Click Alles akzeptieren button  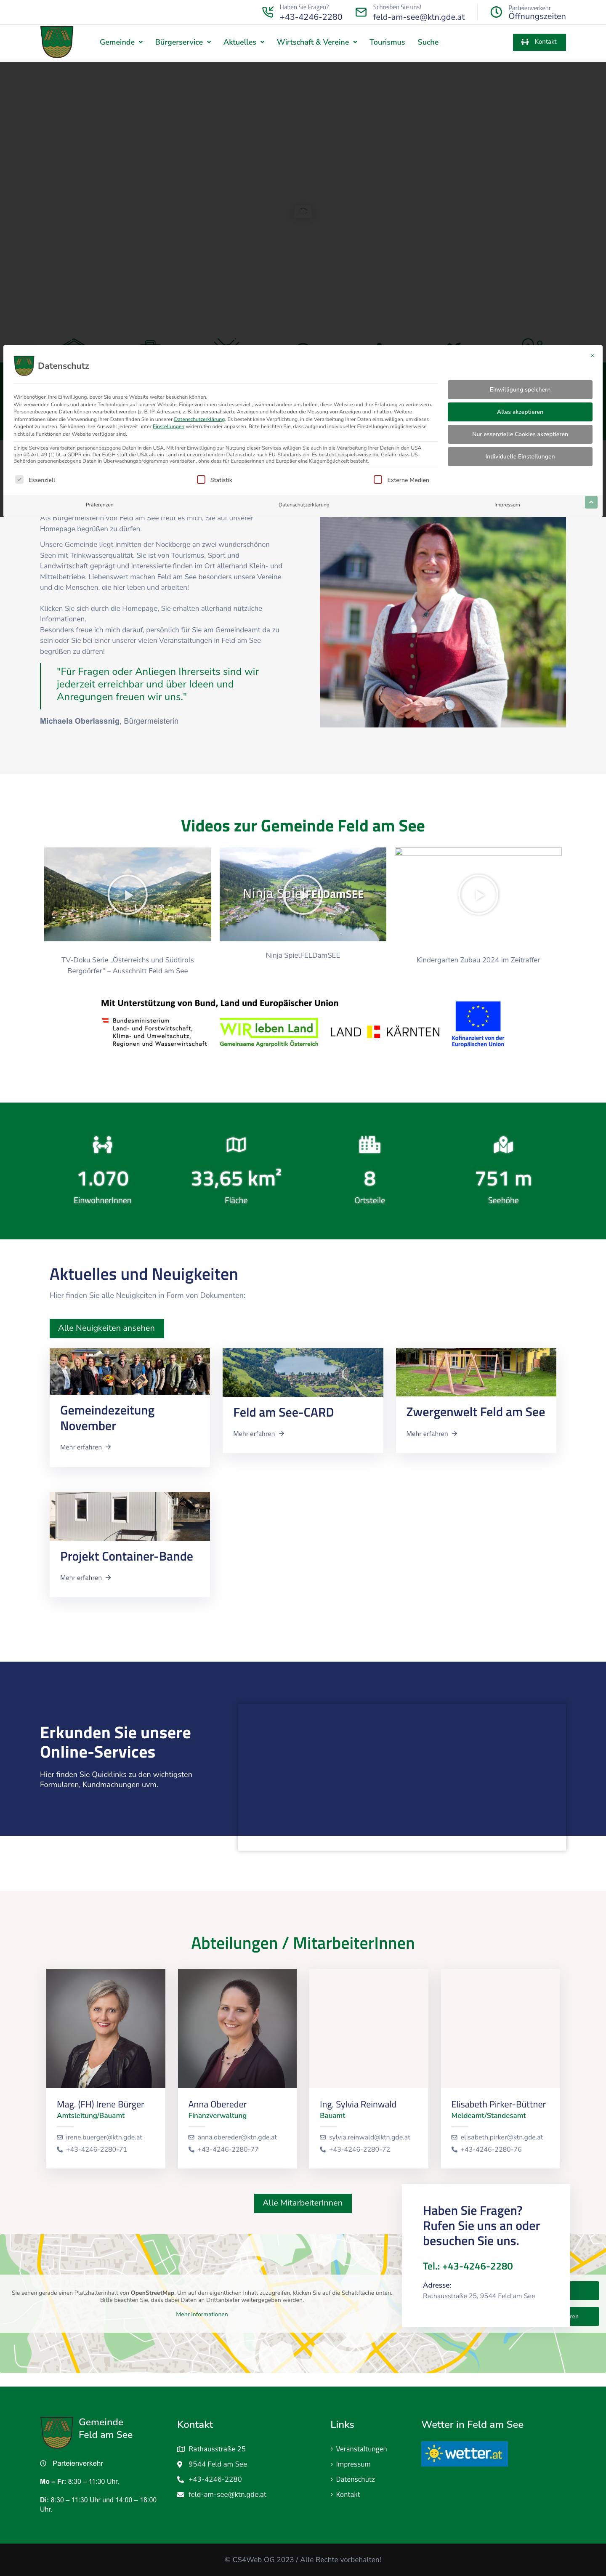coord(520,412)
